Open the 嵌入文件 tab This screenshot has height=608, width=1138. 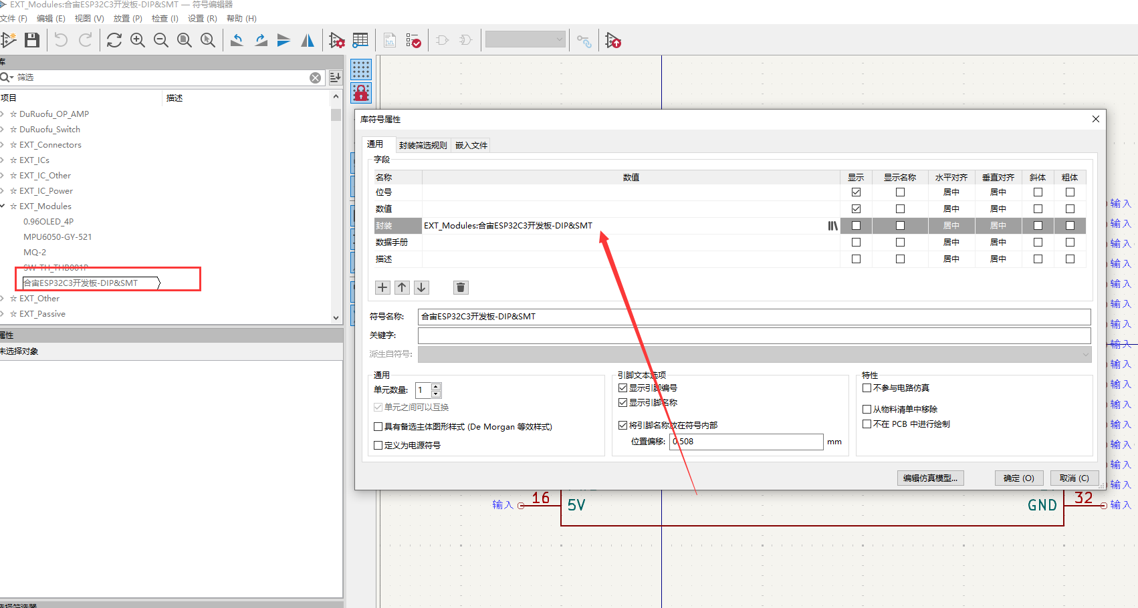click(471, 145)
